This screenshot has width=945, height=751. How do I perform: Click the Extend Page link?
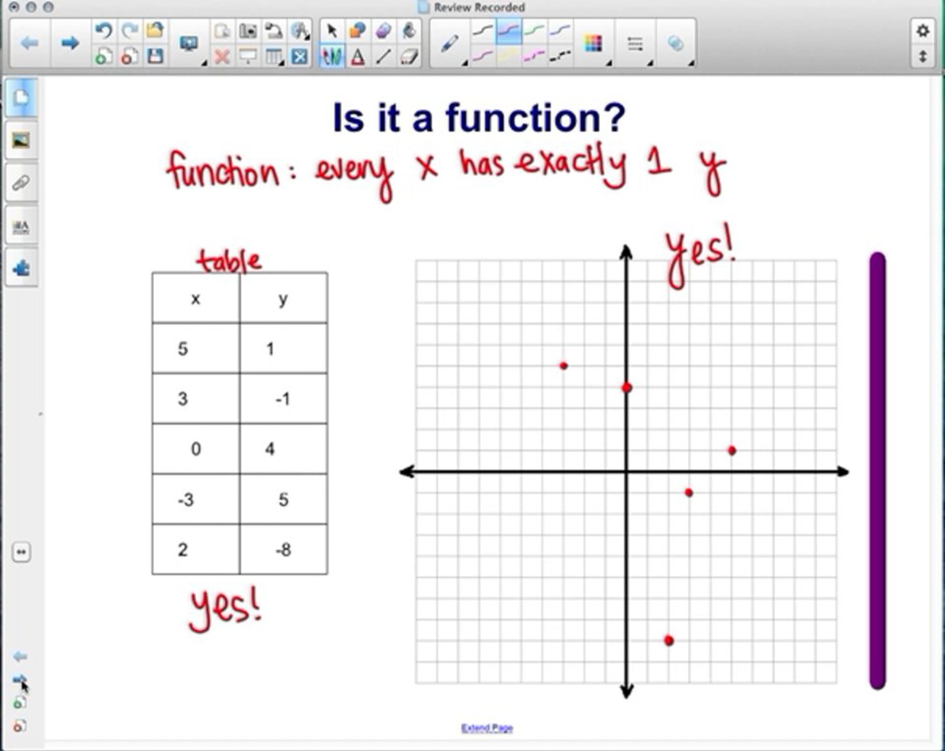point(487,728)
